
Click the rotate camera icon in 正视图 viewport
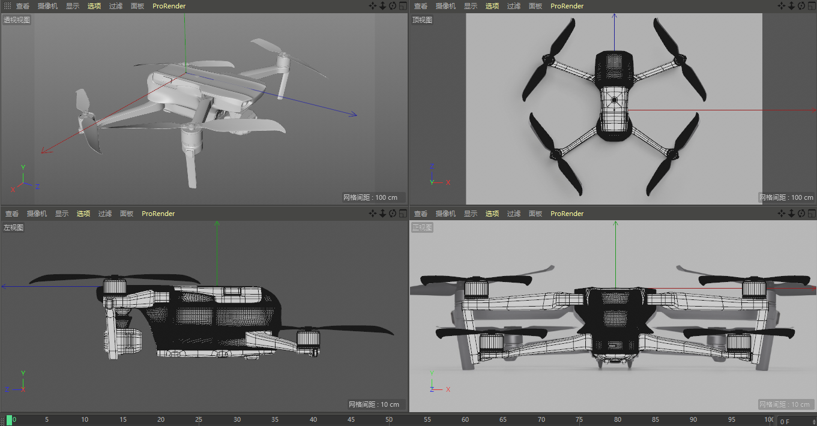click(801, 214)
